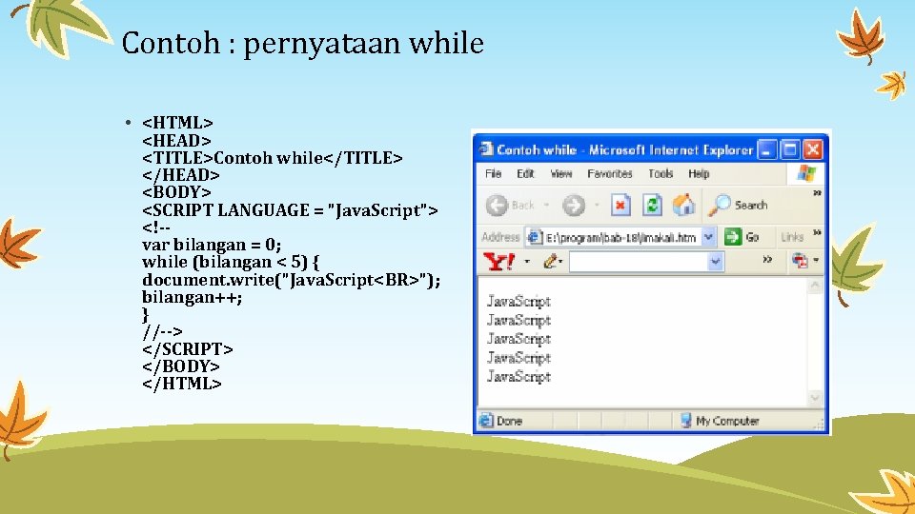Screen dimensions: 915x514
Task: Open the Tools menu
Action: coord(661,173)
